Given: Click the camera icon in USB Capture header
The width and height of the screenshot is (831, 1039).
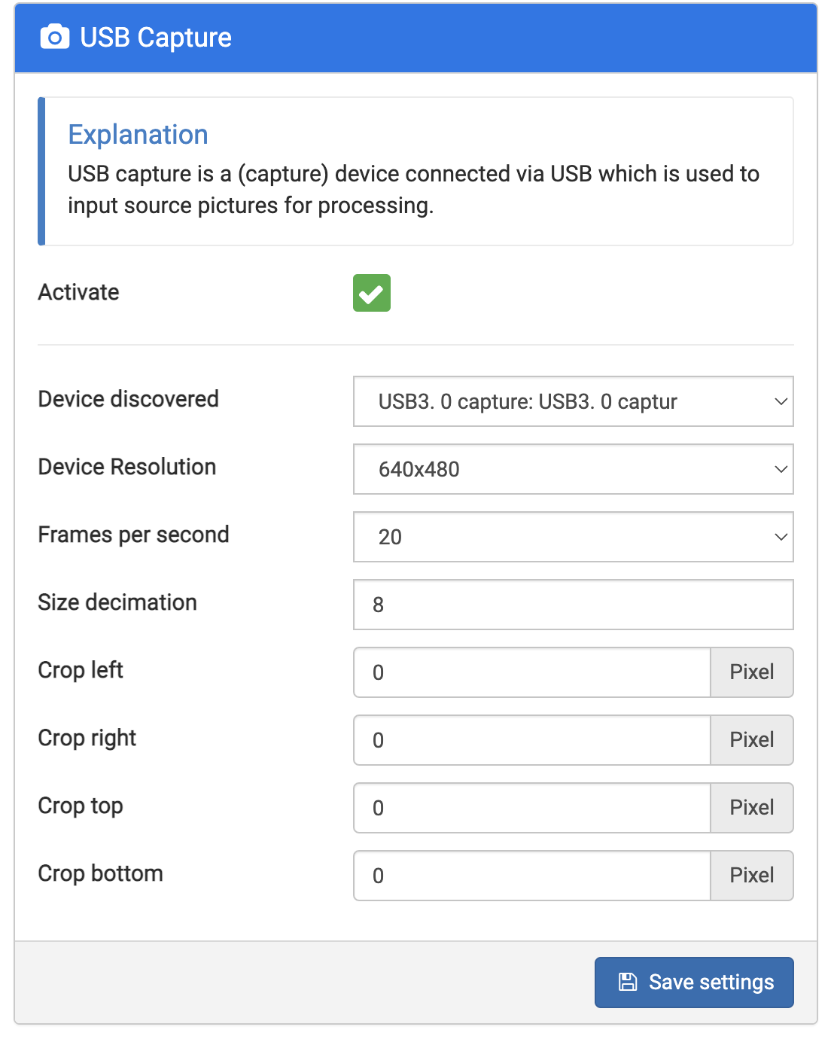Looking at the screenshot, I should click(x=54, y=37).
